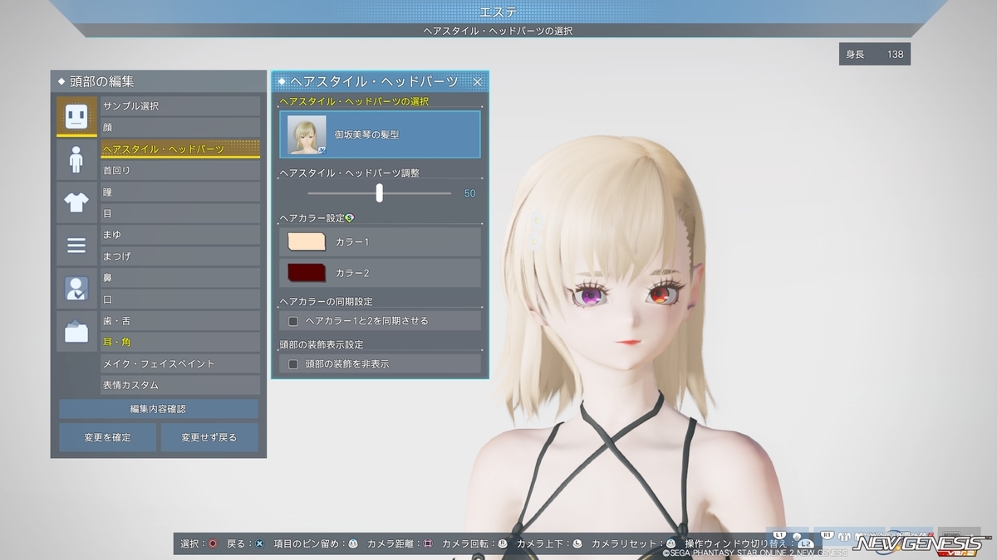Select 表情カスタム menu item
Screen dimensions: 997x560
(180, 385)
